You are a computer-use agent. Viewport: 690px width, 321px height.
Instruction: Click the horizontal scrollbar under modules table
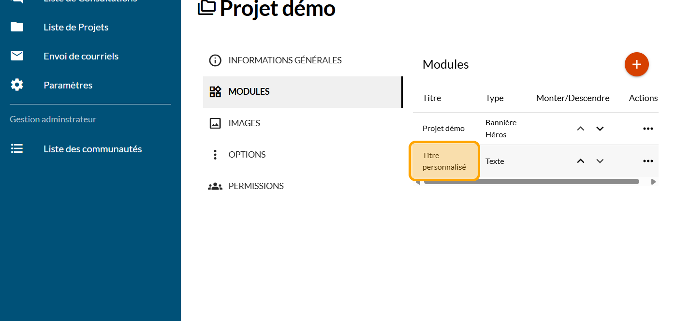[531, 182]
